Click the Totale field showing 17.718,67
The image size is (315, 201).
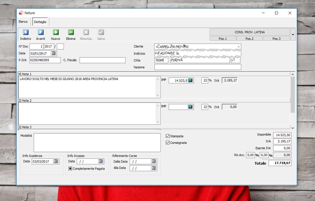pyautogui.click(x=280, y=163)
